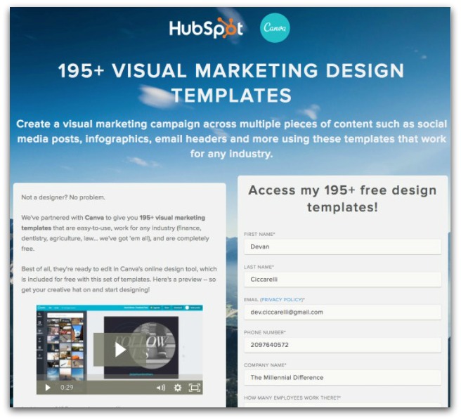Play the video using the center play button
This screenshot has height=420, width=461.
tap(120, 350)
